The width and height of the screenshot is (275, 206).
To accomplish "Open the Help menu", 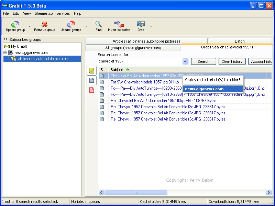I will 78,13.
